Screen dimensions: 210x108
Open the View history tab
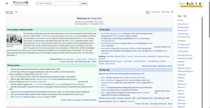coord(165,12)
